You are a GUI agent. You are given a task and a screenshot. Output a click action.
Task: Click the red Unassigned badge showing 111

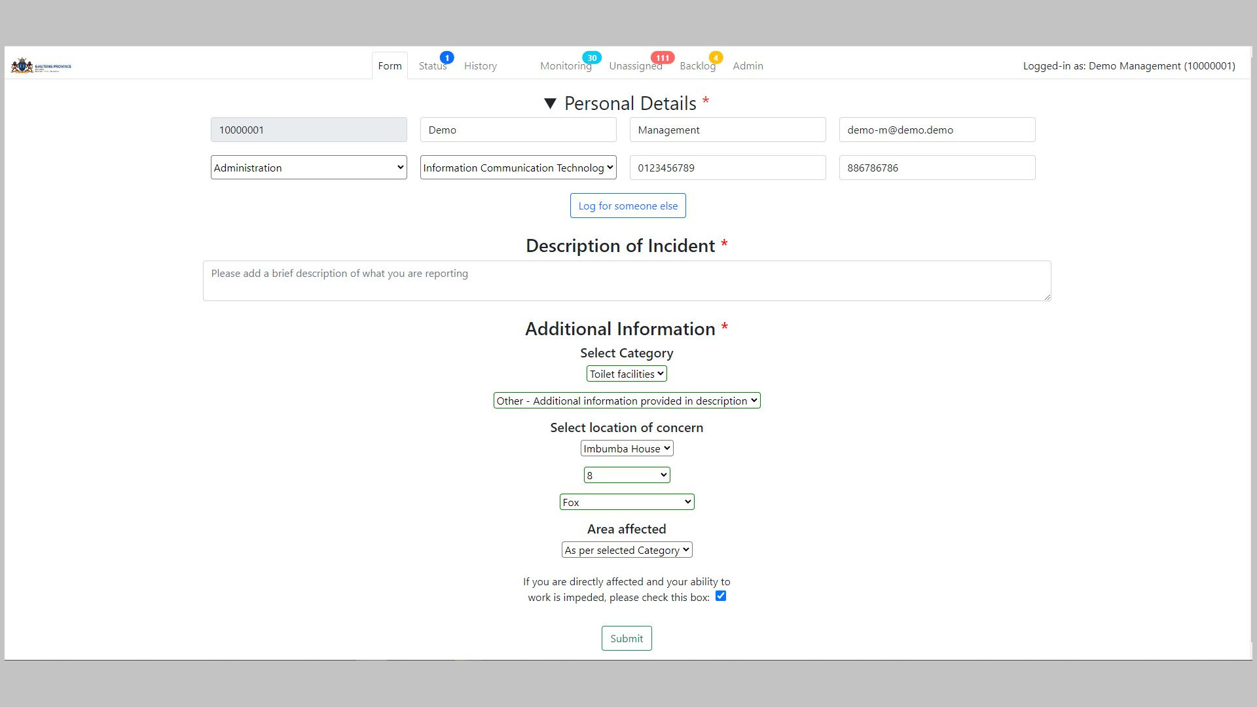pos(663,58)
